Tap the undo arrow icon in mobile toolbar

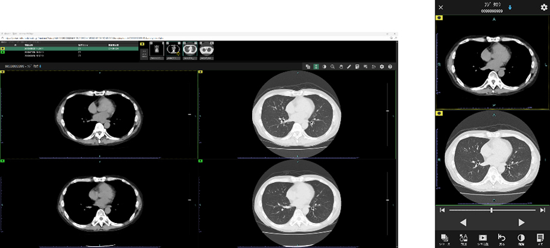tap(502, 238)
